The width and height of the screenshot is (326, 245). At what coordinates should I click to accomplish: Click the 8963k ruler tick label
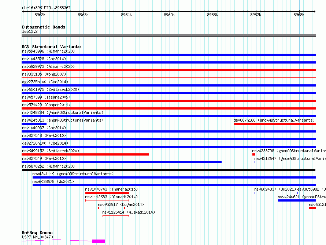coord(83,15)
